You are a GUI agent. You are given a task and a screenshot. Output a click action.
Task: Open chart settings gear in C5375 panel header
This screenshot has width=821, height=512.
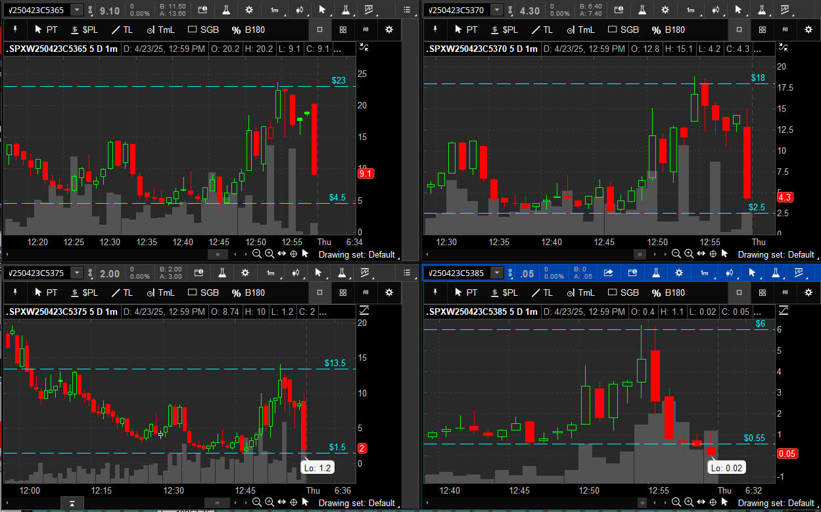tap(245, 273)
